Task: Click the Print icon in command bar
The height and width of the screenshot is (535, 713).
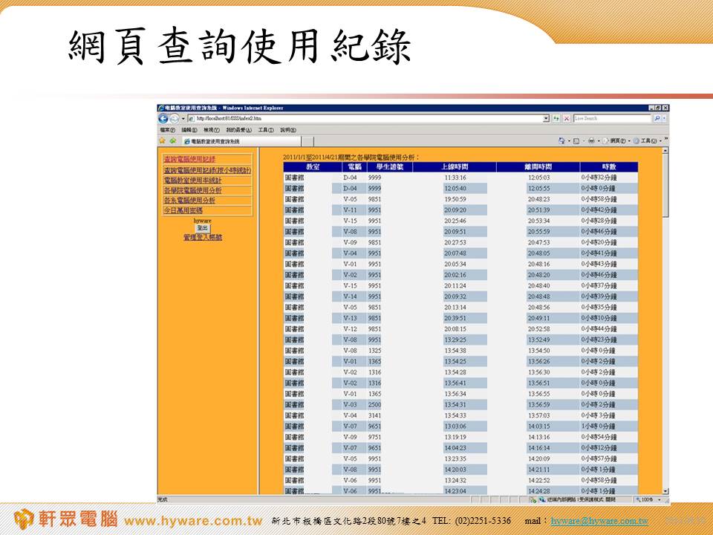Action: coord(591,140)
